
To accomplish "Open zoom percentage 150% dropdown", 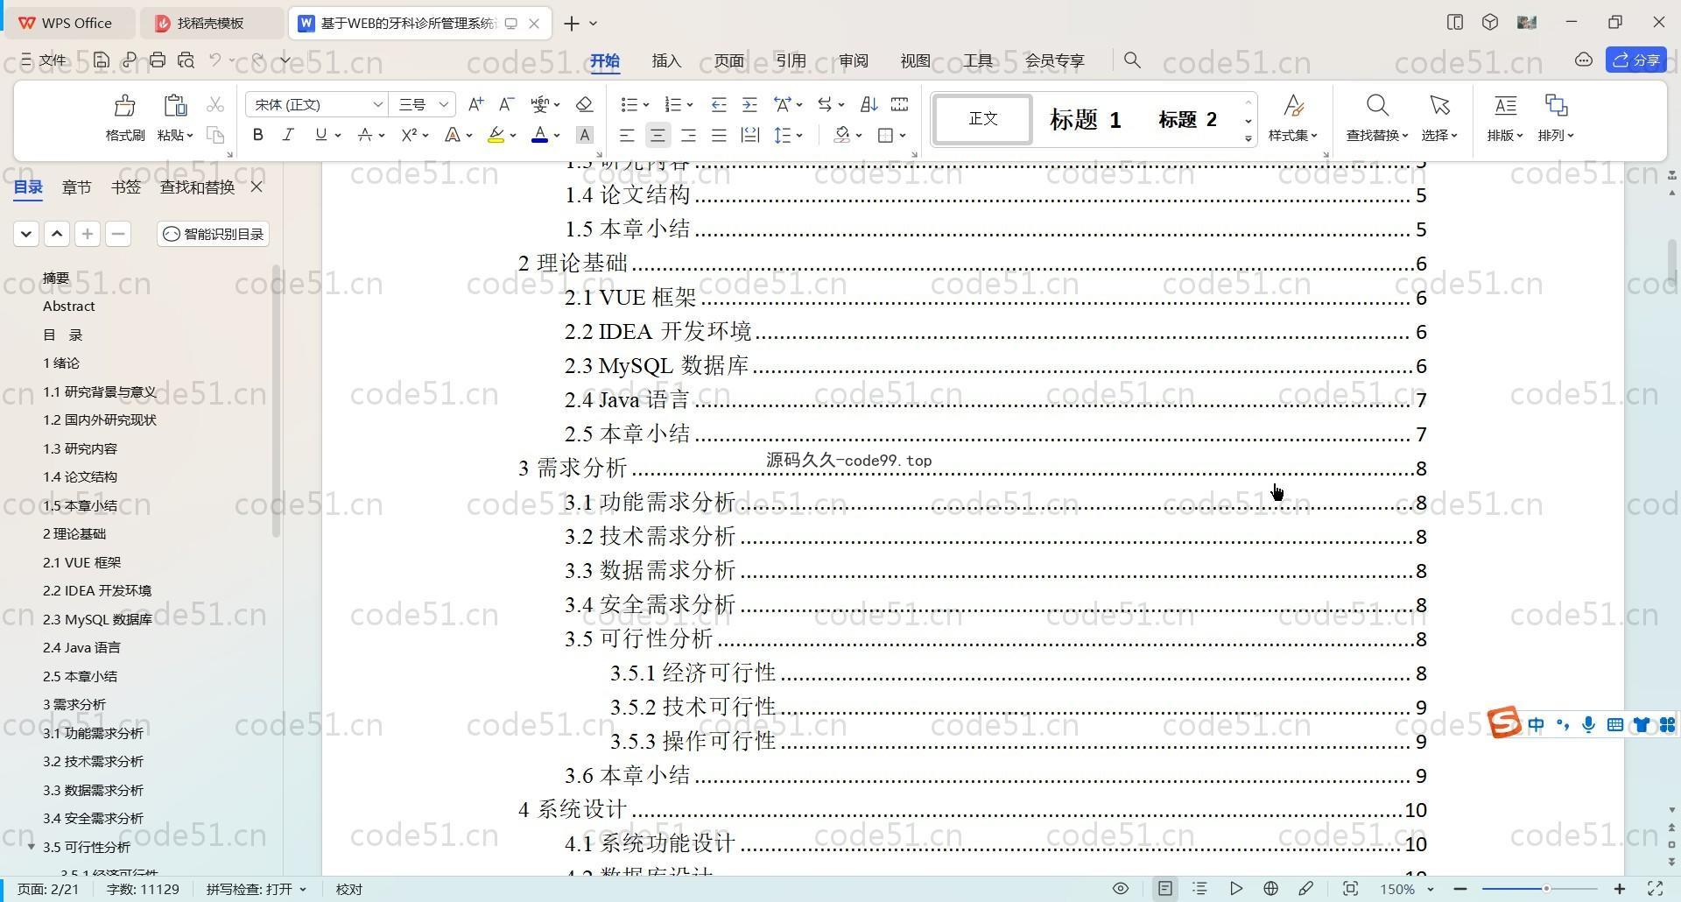I will coord(1407,889).
